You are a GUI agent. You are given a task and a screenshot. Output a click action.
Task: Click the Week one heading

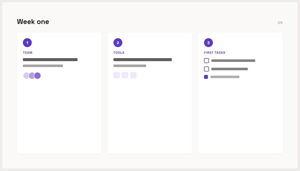tap(33, 22)
